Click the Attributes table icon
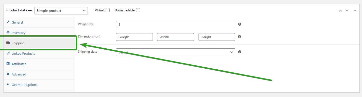Image resolution: width=362 pixels, height=97 pixels. point(8,64)
